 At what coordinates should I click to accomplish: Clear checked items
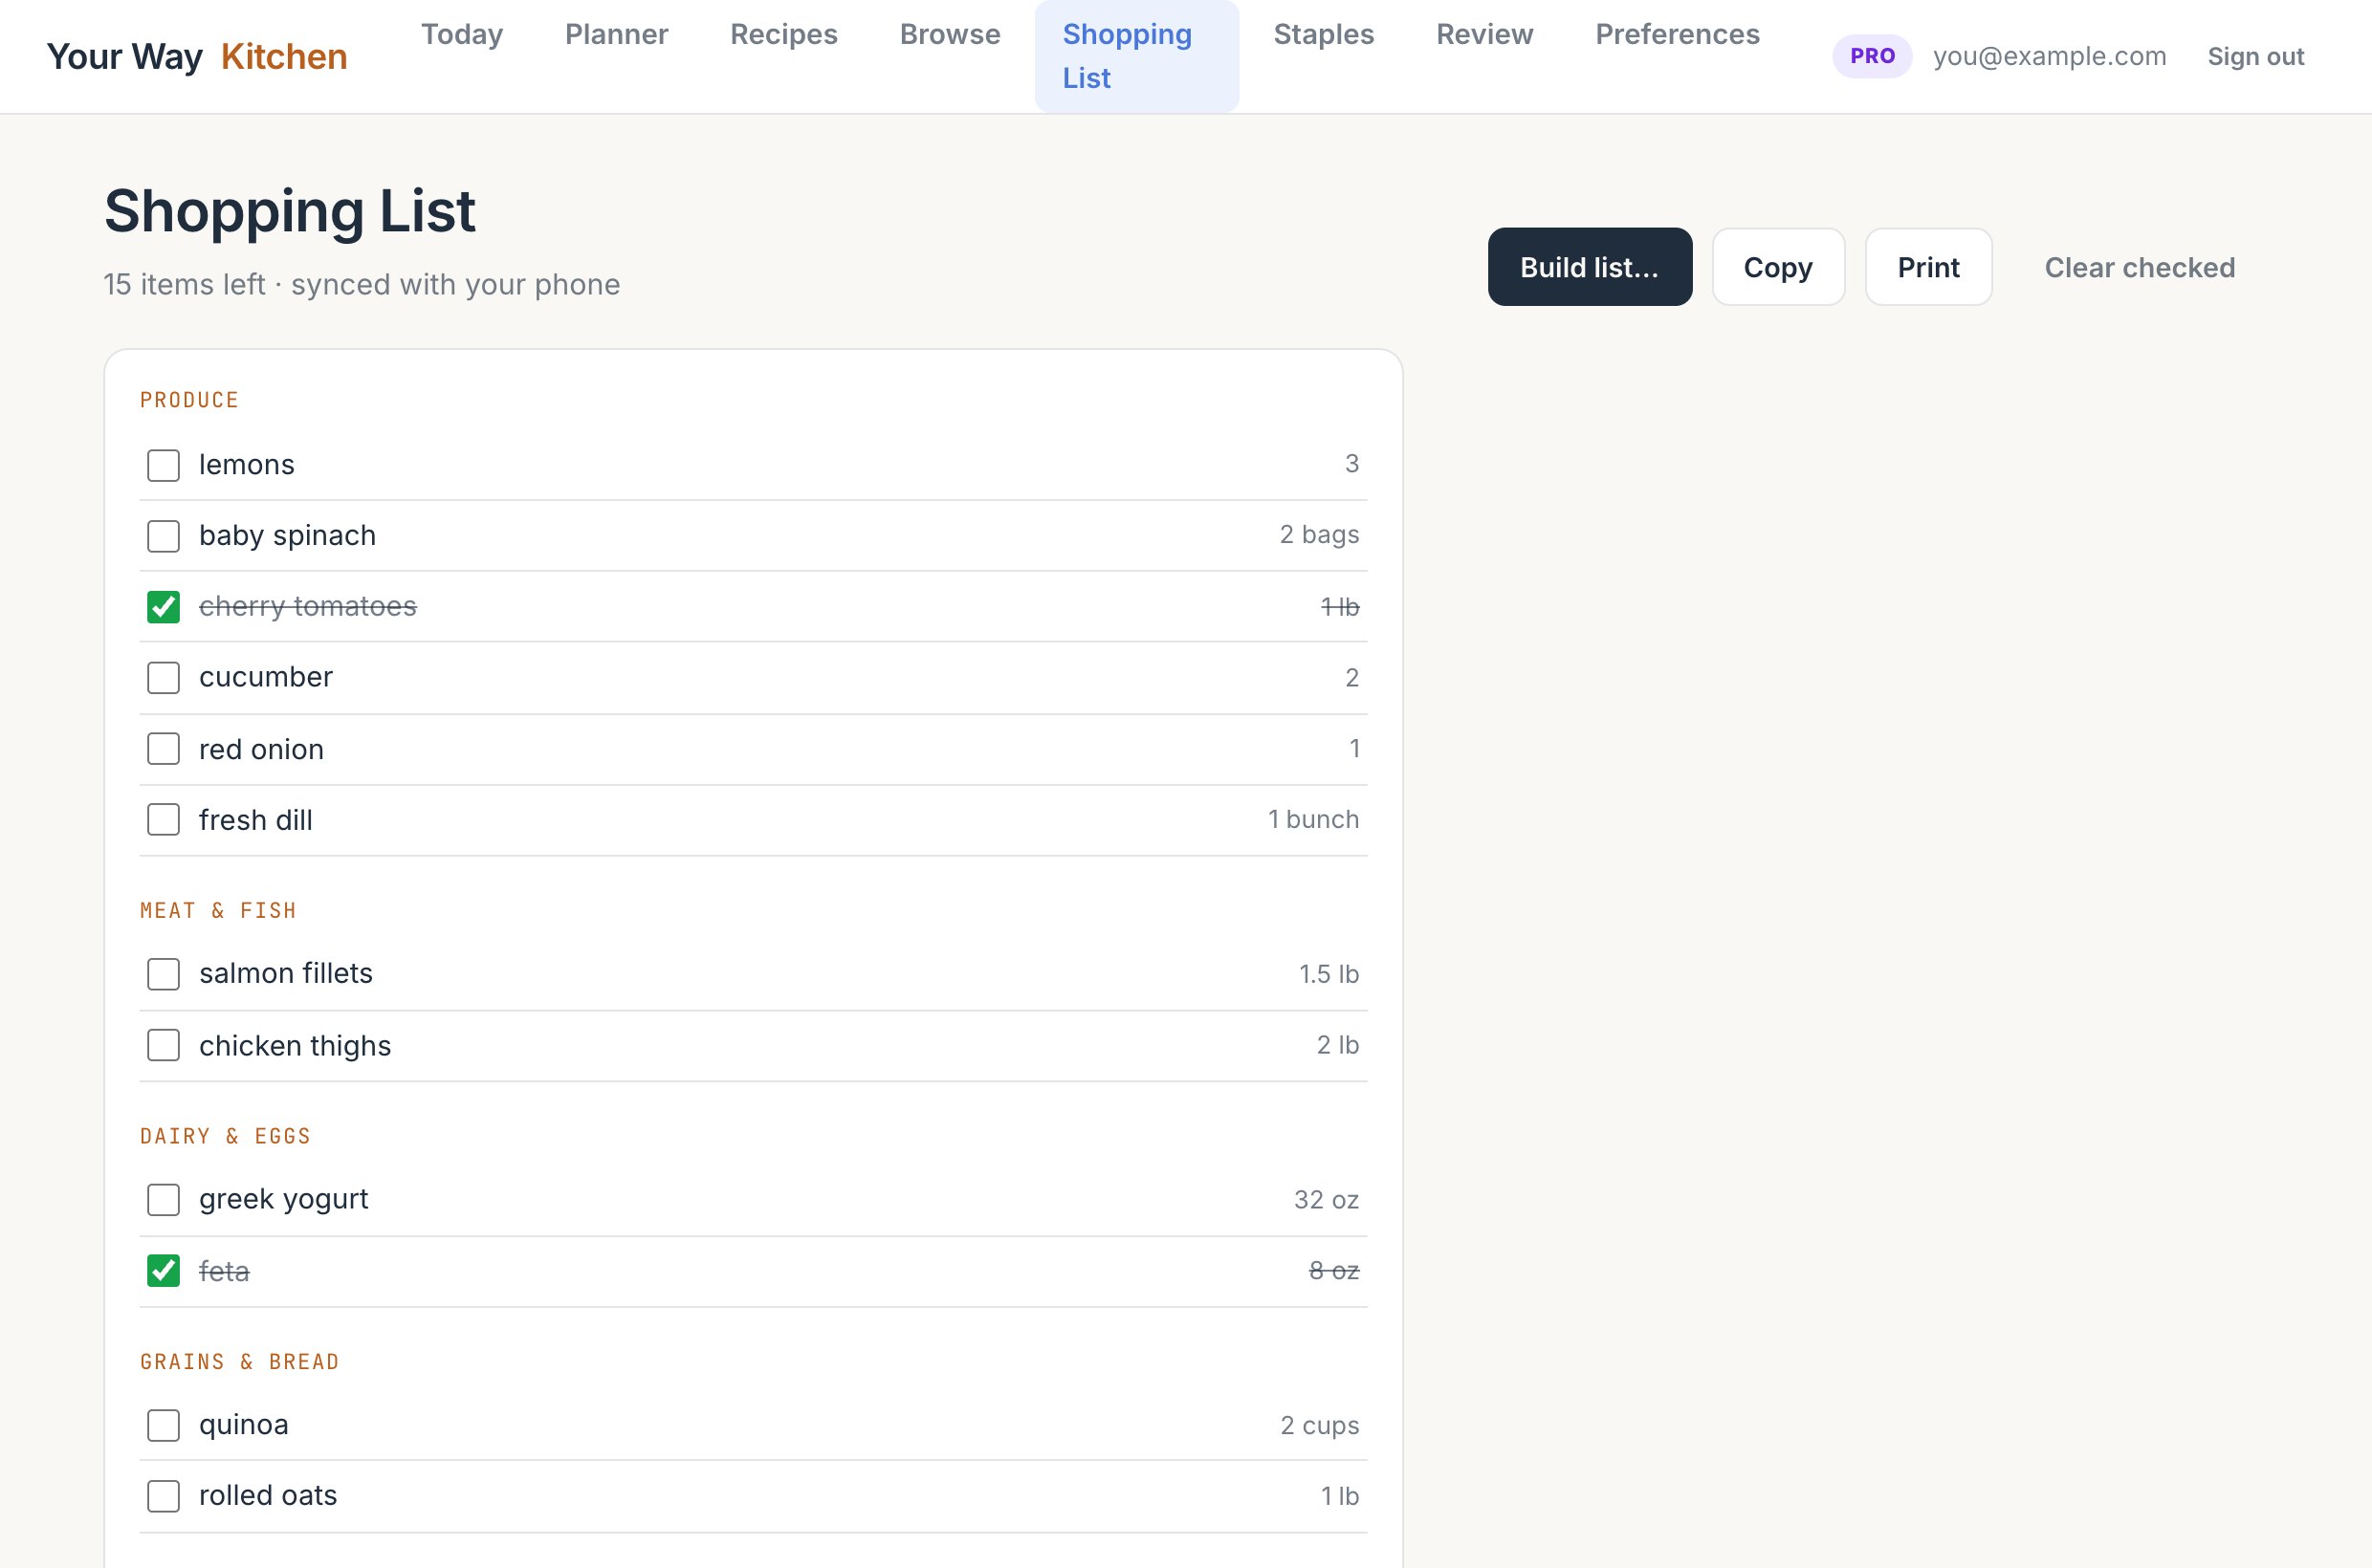[2139, 267]
